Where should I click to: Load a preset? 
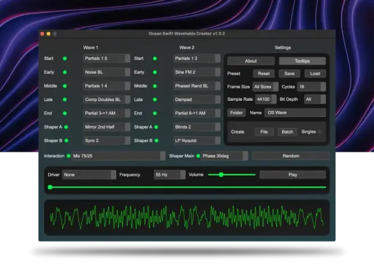pyautogui.click(x=315, y=74)
